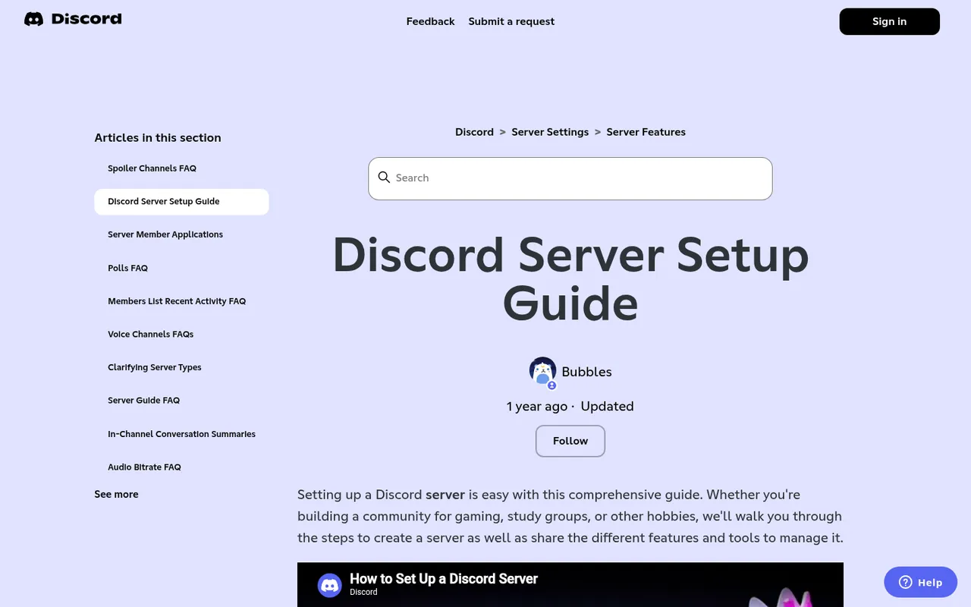Image resolution: width=971 pixels, height=607 pixels.
Task: Open Polls FAQ article
Action: pos(127,268)
